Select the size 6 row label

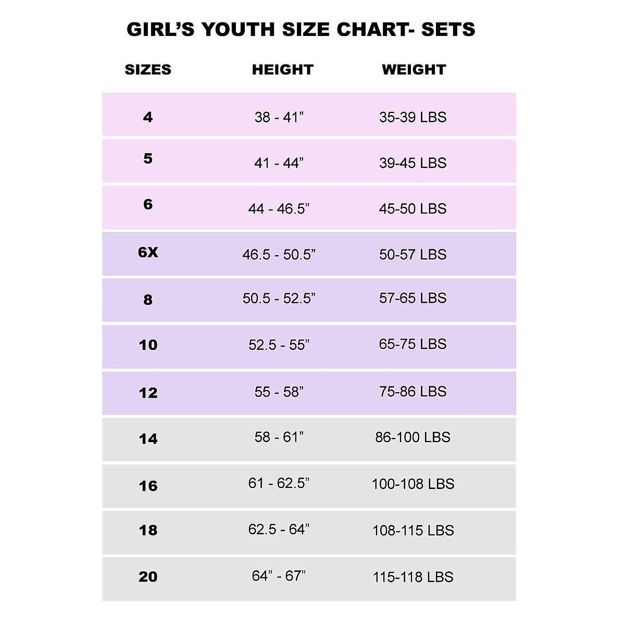(148, 204)
